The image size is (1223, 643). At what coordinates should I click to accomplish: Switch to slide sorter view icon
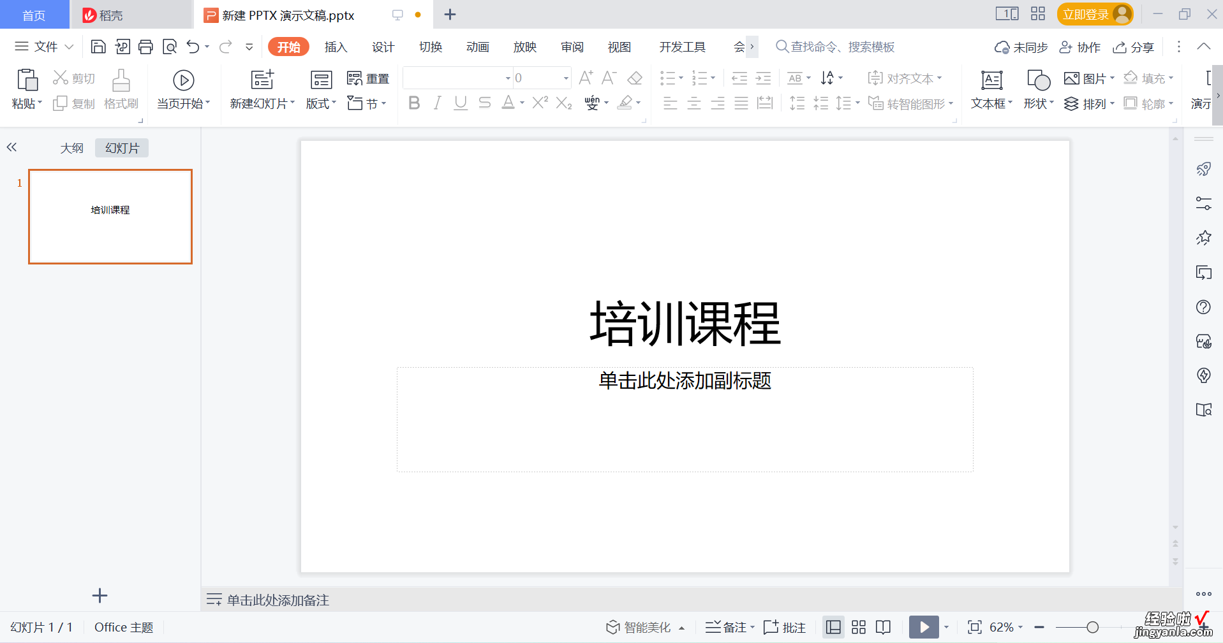pos(859,627)
